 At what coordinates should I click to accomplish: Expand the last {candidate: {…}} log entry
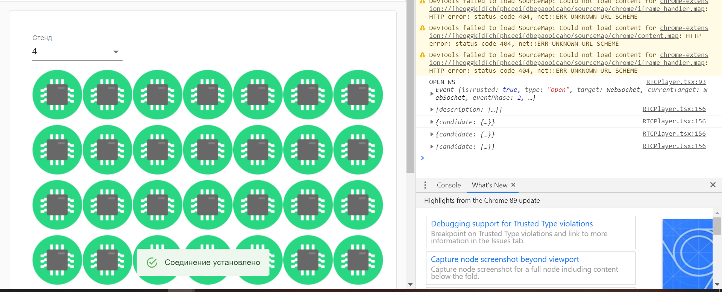point(432,147)
